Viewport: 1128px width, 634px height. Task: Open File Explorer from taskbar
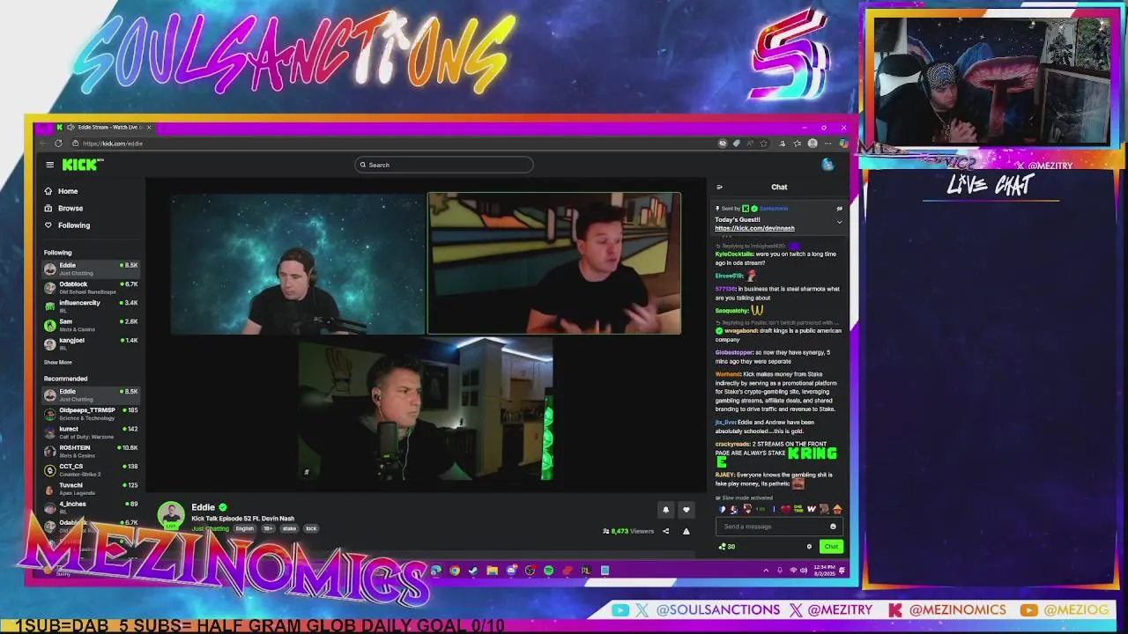(x=492, y=571)
